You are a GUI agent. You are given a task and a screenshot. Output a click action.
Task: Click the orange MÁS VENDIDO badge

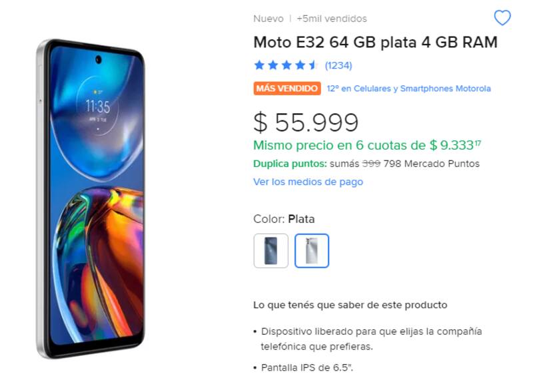(x=287, y=89)
